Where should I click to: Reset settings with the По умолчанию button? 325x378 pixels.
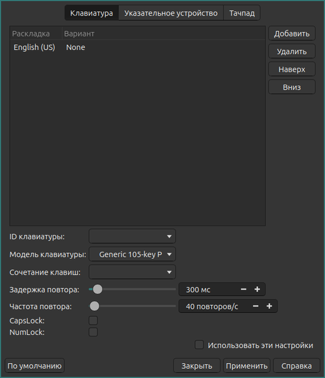[x=34, y=366]
